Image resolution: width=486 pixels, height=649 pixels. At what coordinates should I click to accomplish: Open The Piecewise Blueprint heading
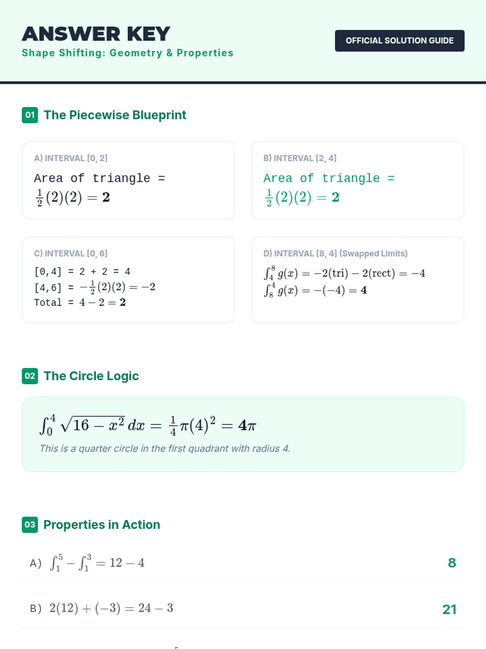point(115,115)
